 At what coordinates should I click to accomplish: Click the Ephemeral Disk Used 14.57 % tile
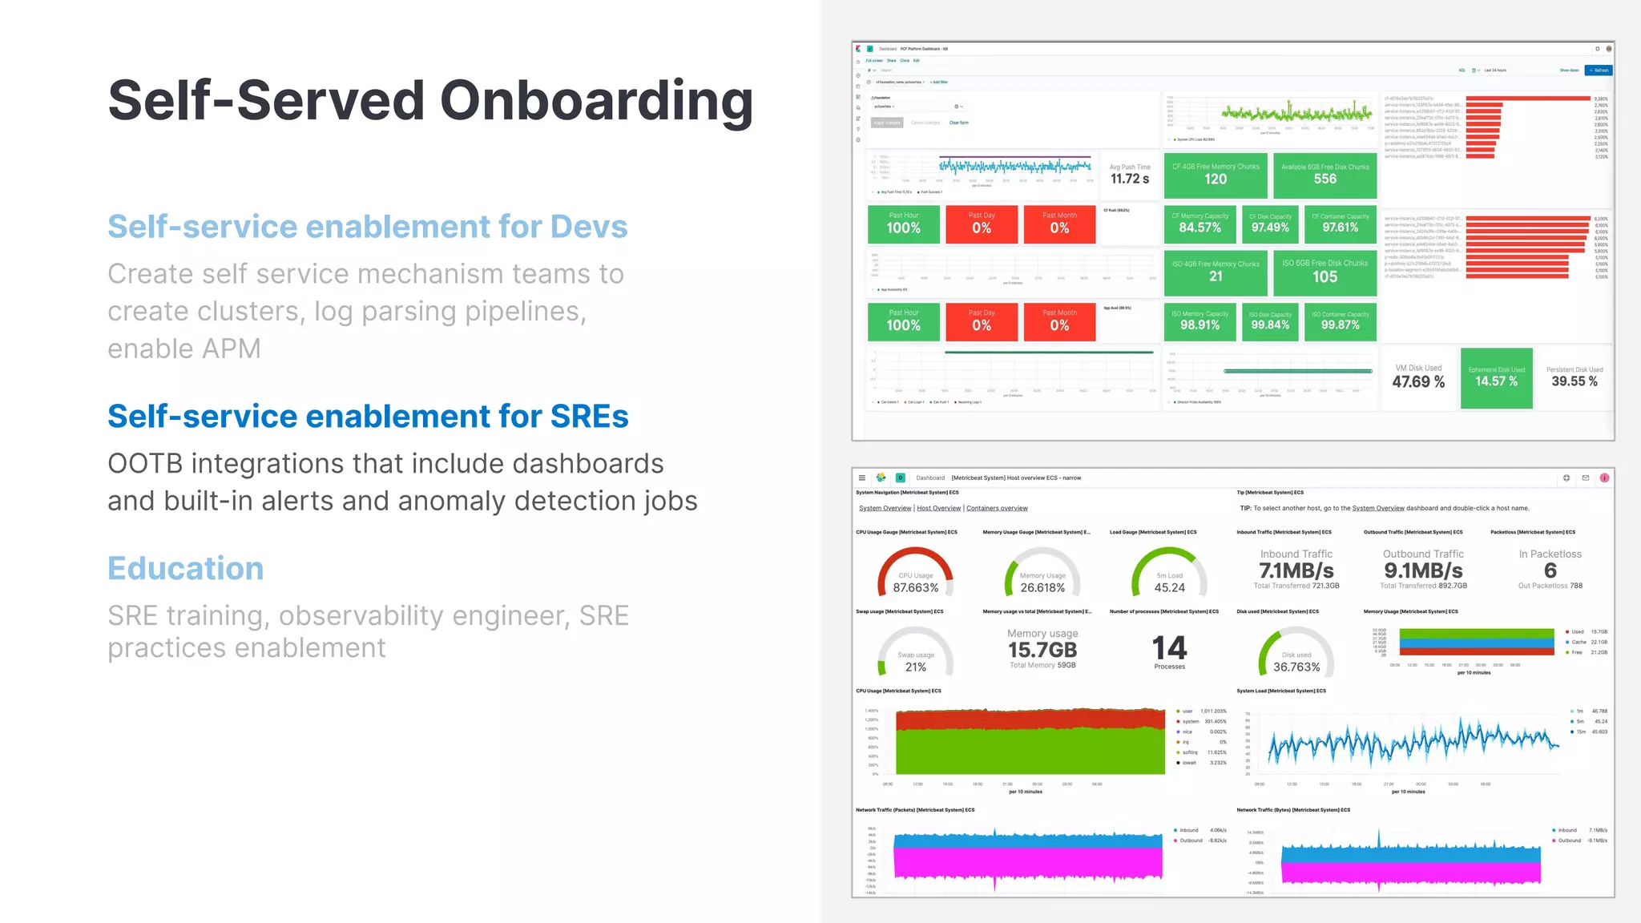click(1496, 377)
